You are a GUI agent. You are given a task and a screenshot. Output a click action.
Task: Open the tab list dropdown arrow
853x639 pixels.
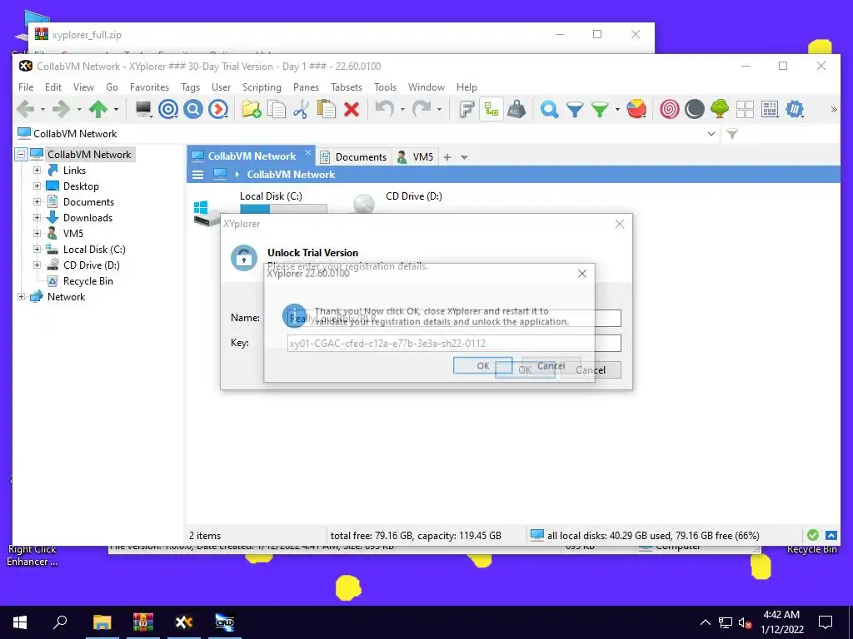[x=464, y=157]
